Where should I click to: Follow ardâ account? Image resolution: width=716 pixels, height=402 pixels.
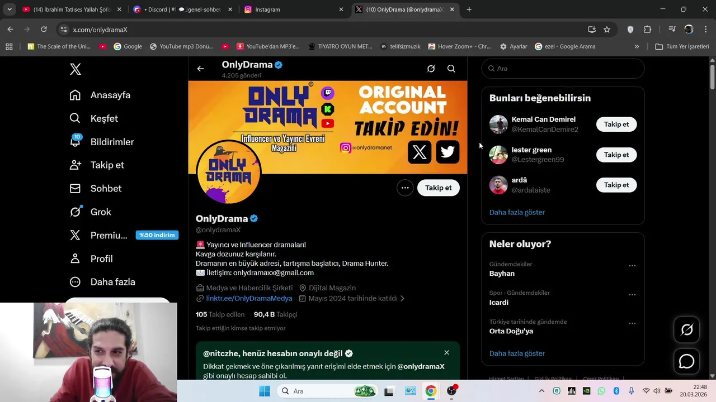[616, 185]
